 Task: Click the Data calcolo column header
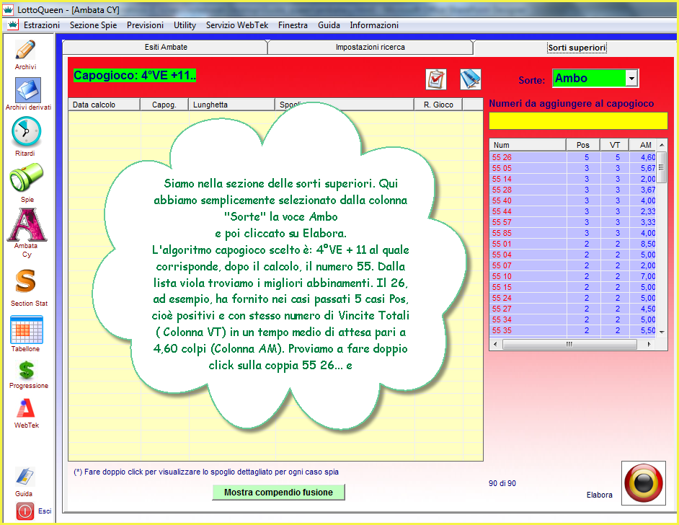tap(104, 105)
